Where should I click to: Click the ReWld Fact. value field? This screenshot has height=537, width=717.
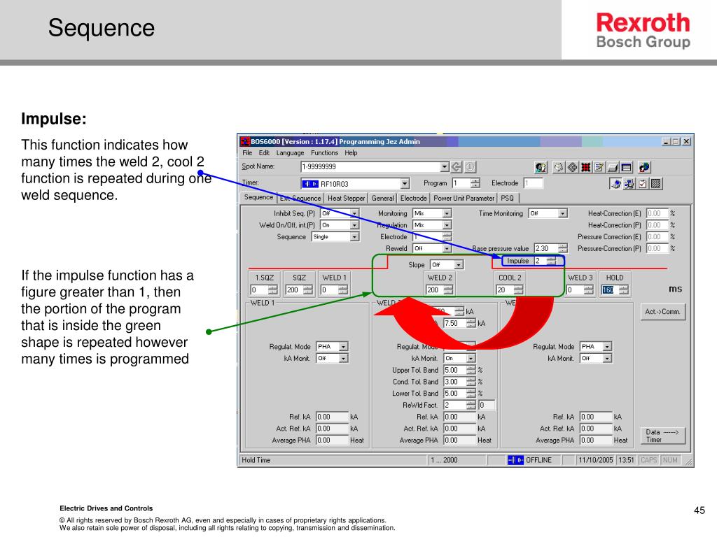pyautogui.click(x=455, y=405)
